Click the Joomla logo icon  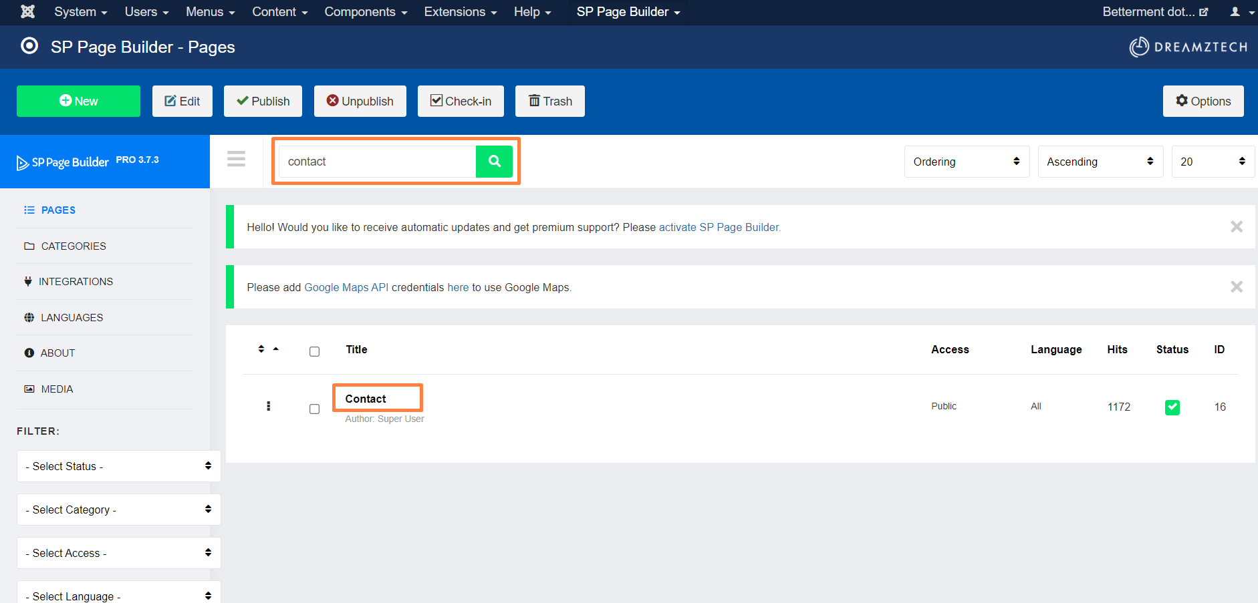click(27, 11)
